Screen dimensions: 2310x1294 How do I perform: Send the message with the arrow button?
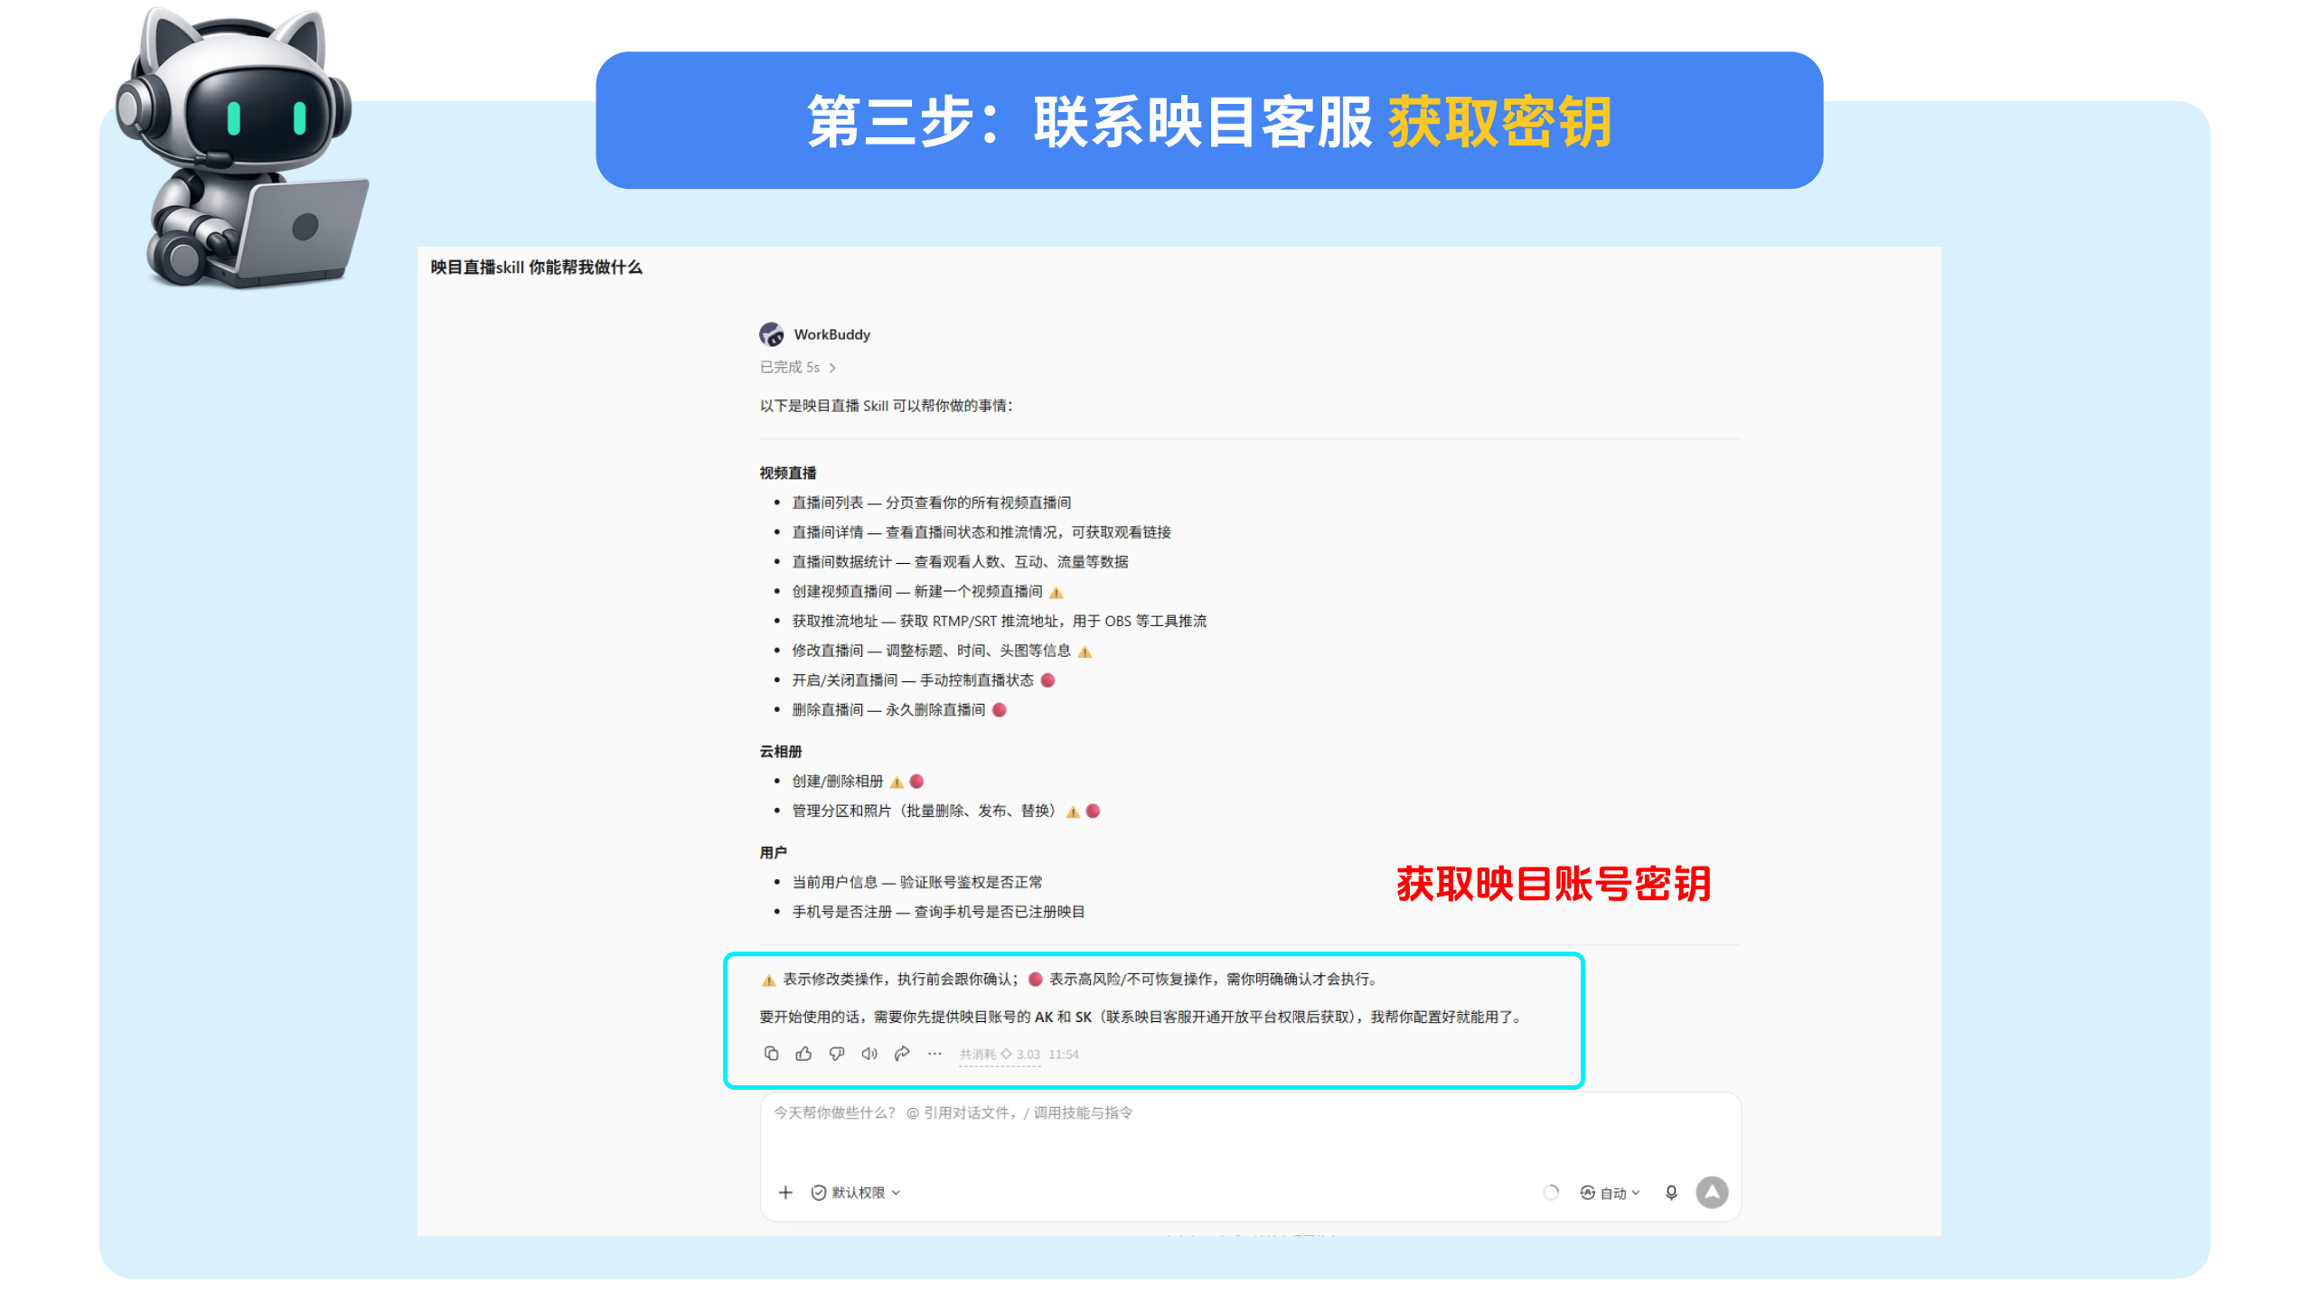[x=1712, y=1193]
